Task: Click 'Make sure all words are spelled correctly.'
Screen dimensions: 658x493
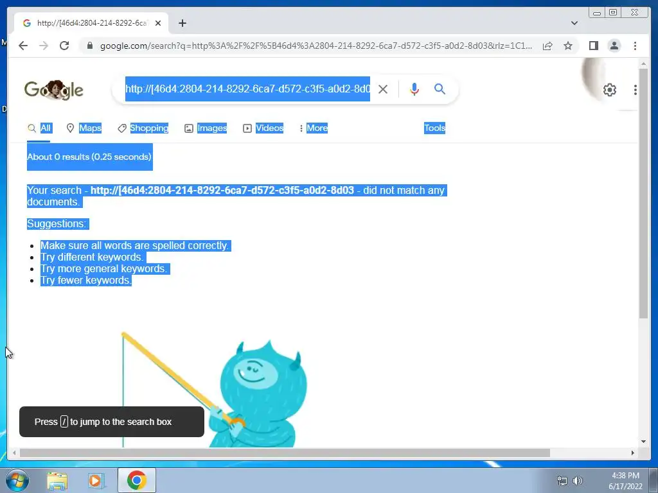Action: point(135,245)
